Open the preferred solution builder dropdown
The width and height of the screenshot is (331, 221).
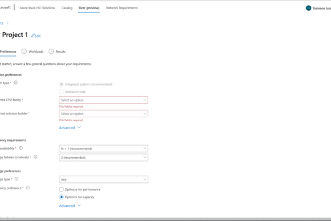pyautogui.click(x=104, y=113)
